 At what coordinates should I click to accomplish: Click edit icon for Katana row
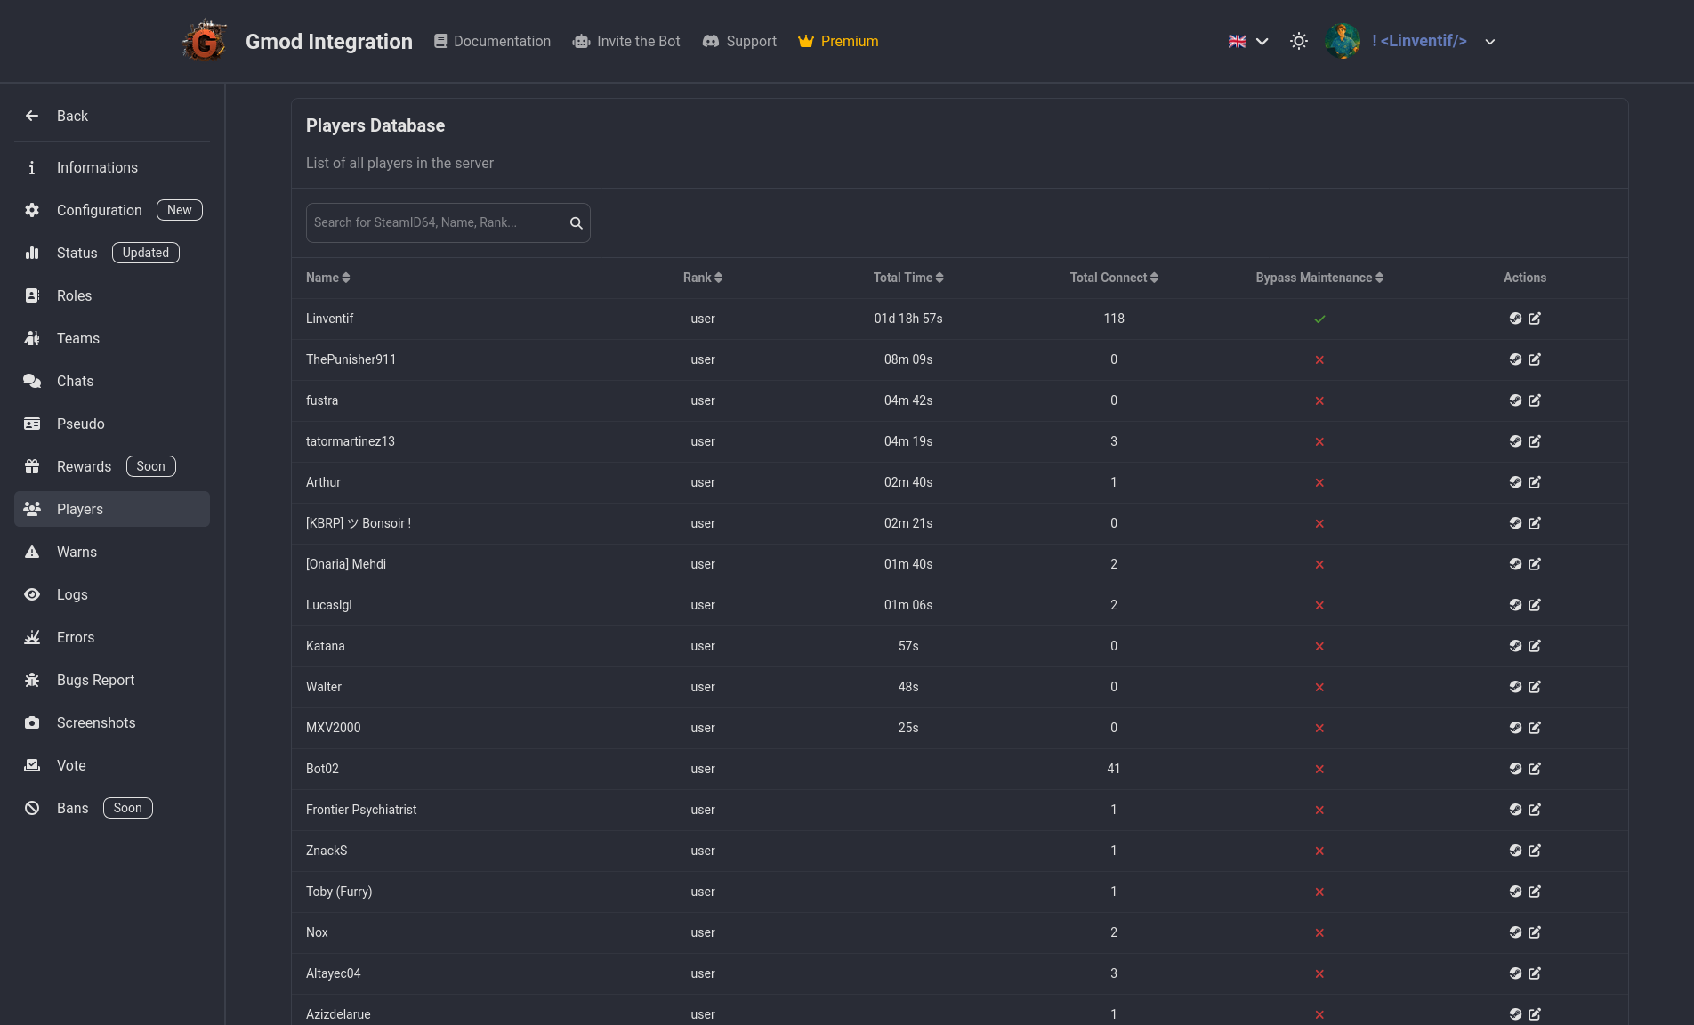[1535, 646]
